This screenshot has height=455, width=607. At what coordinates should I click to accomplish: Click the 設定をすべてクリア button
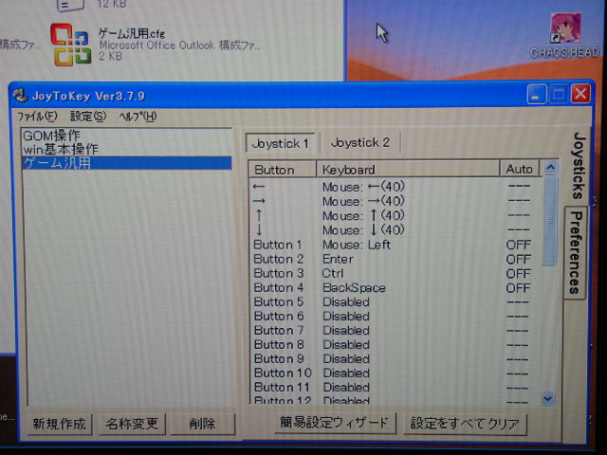[x=465, y=424]
